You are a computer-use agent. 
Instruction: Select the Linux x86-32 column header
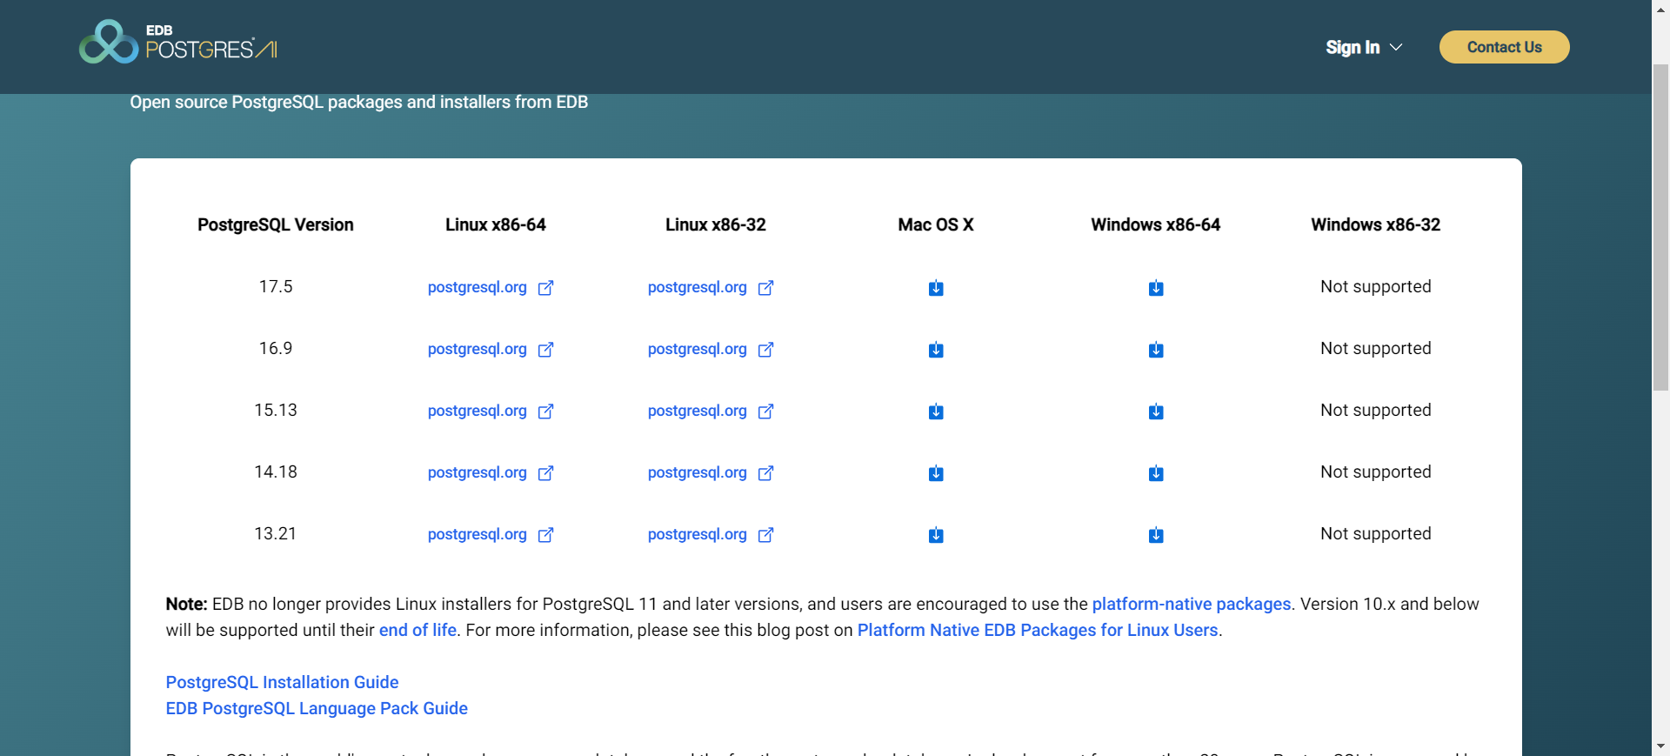[716, 224]
